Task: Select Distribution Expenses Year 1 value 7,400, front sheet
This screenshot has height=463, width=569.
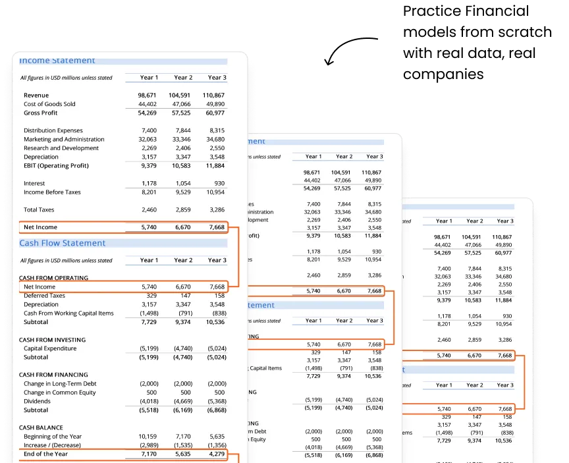Action: (149, 130)
